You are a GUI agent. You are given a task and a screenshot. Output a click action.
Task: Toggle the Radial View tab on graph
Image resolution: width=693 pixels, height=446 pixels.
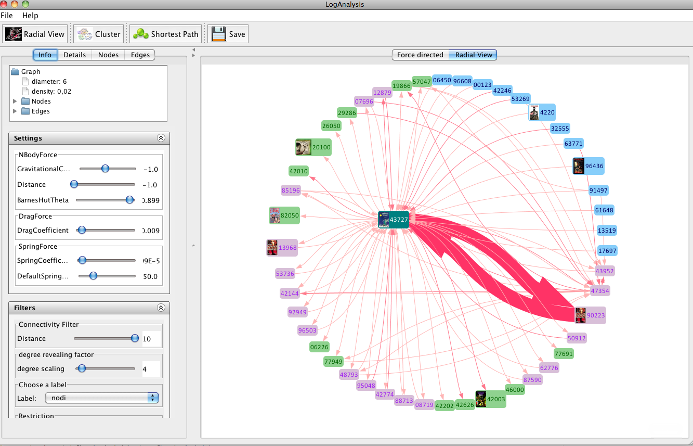[x=473, y=55]
